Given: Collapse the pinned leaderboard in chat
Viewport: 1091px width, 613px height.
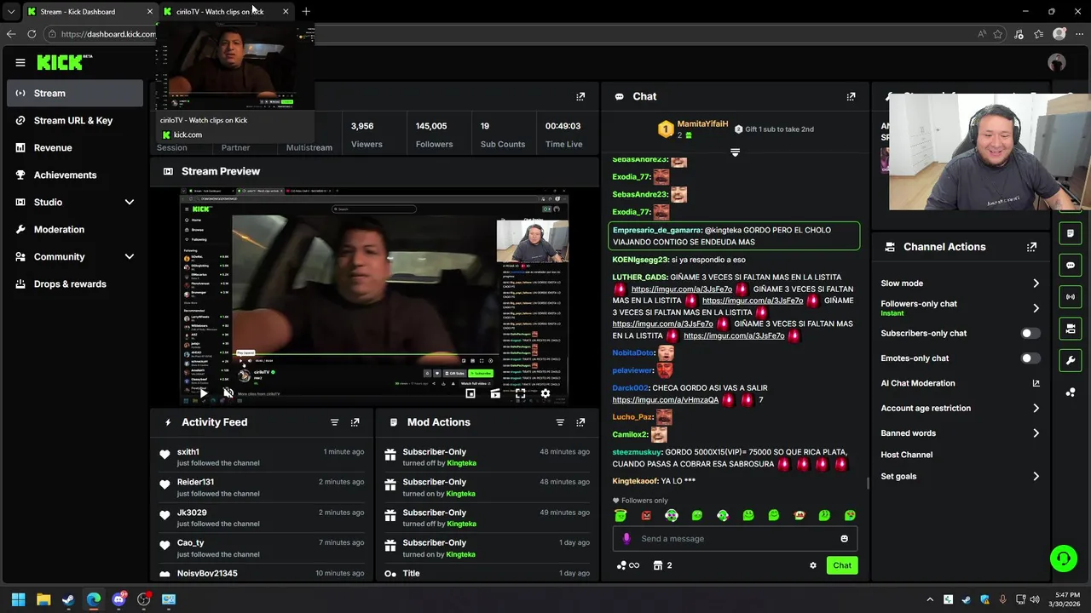Looking at the screenshot, I should point(735,152).
